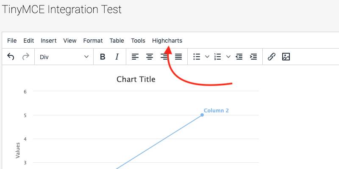
Task: Insert an image
Action: tap(286, 57)
